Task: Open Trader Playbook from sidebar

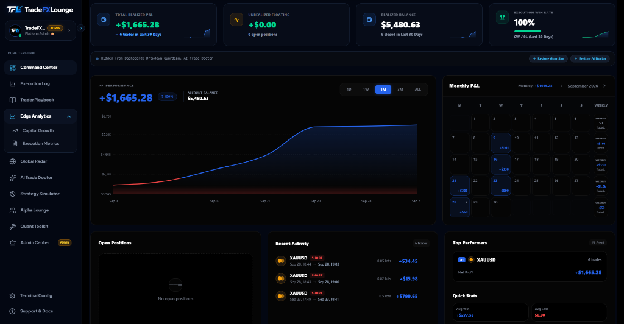Action: coord(40,100)
